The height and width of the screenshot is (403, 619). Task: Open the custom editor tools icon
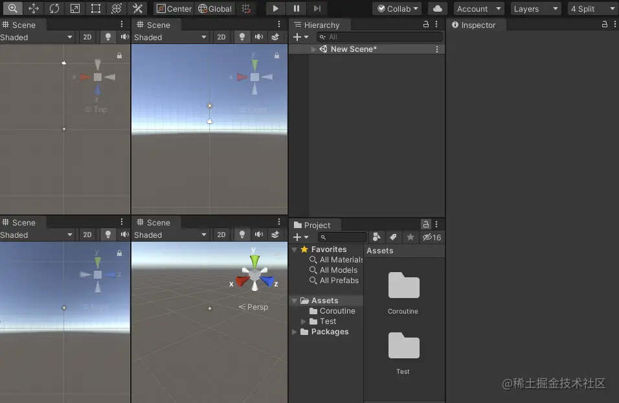(137, 8)
